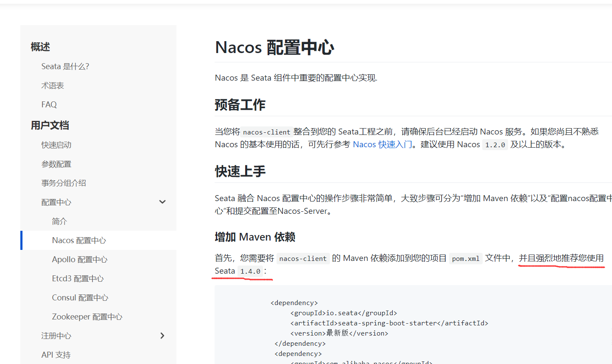This screenshot has height=364, width=612.
Task: Expand the 注册中心 sidebar chevron
Action: (162, 336)
